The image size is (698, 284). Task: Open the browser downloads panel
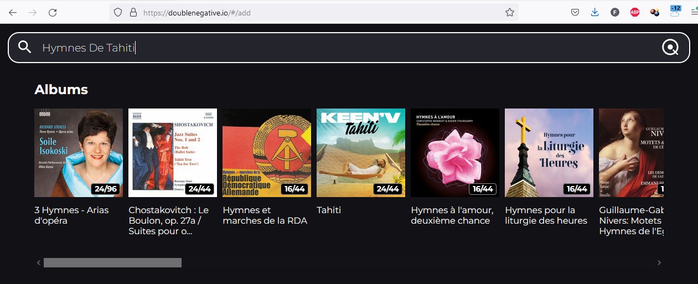[595, 12]
